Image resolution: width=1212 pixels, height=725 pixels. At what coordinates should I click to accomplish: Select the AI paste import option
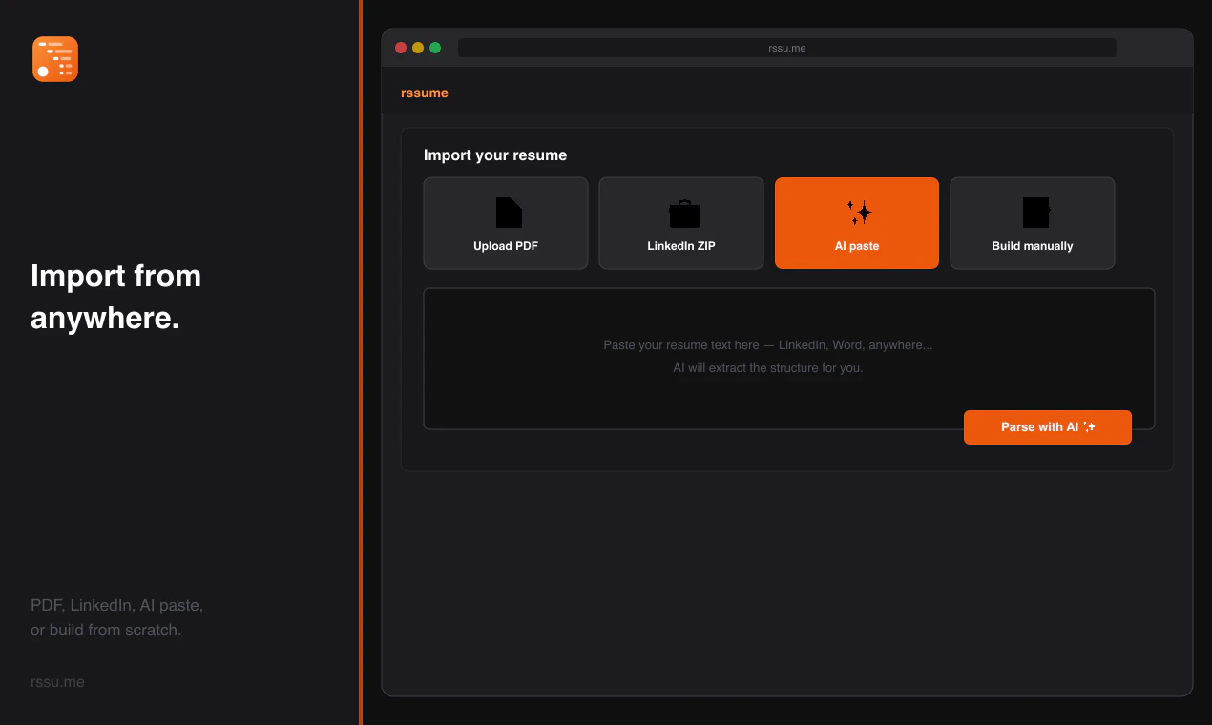click(857, 223)
